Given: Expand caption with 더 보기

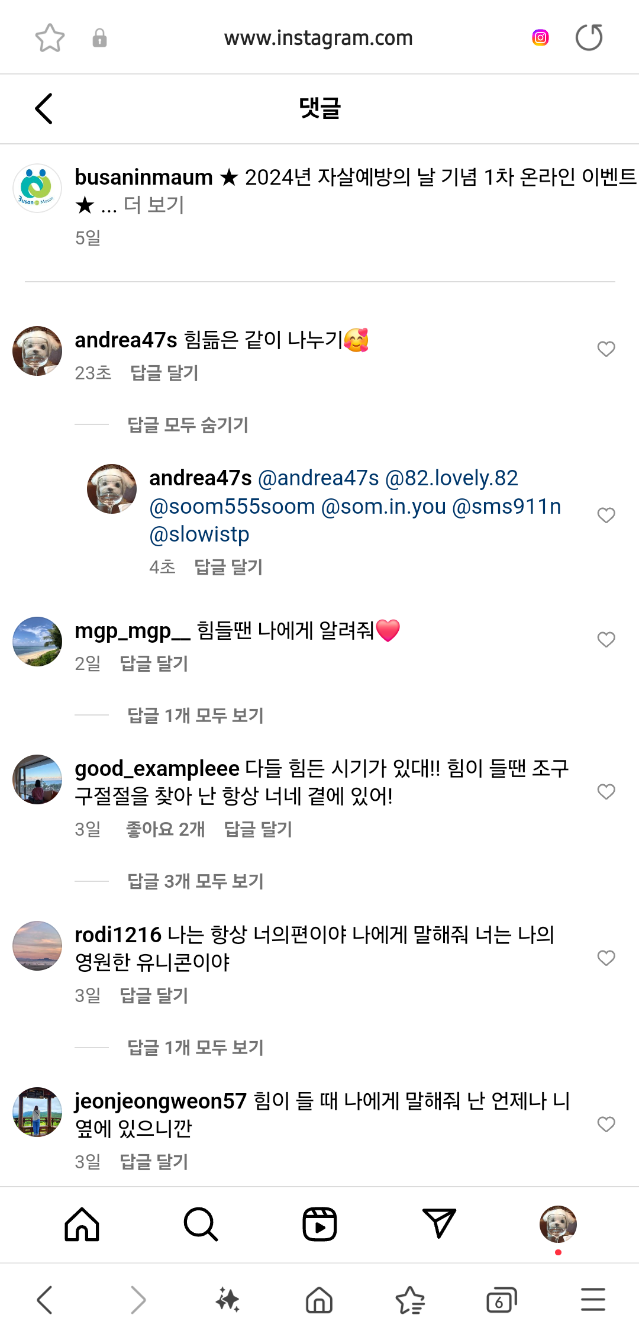Looking at the screenshot, I should (x=154, y=205).
